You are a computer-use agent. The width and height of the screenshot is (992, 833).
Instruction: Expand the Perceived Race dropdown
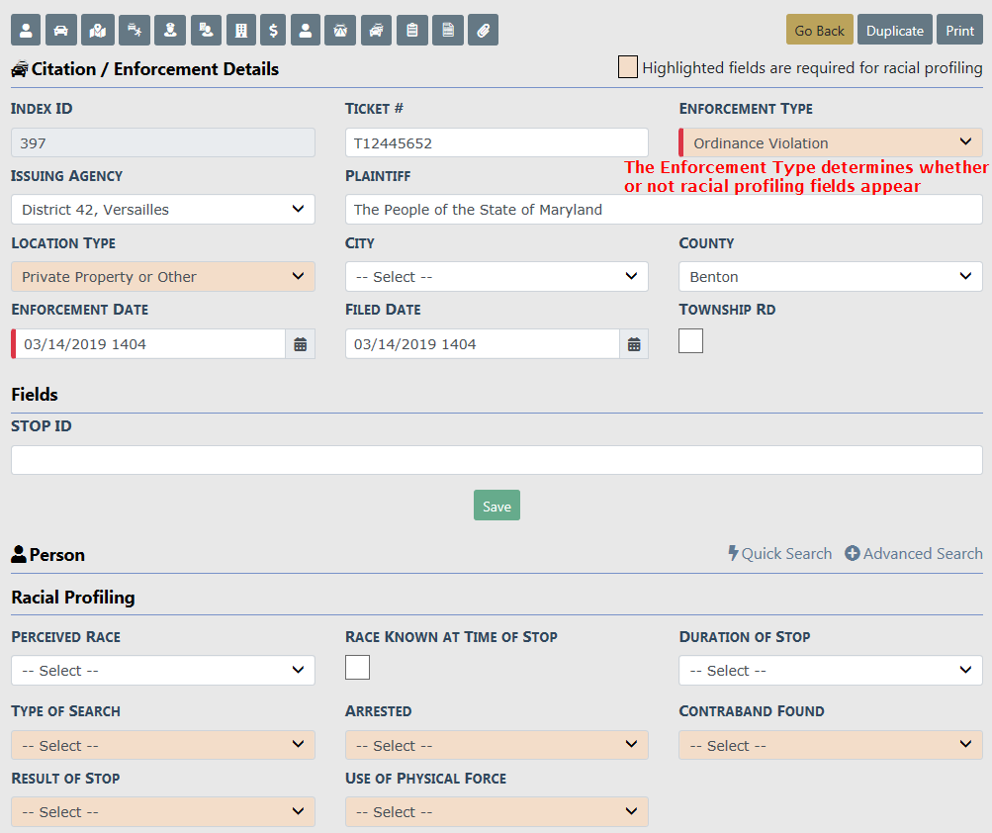163,671
